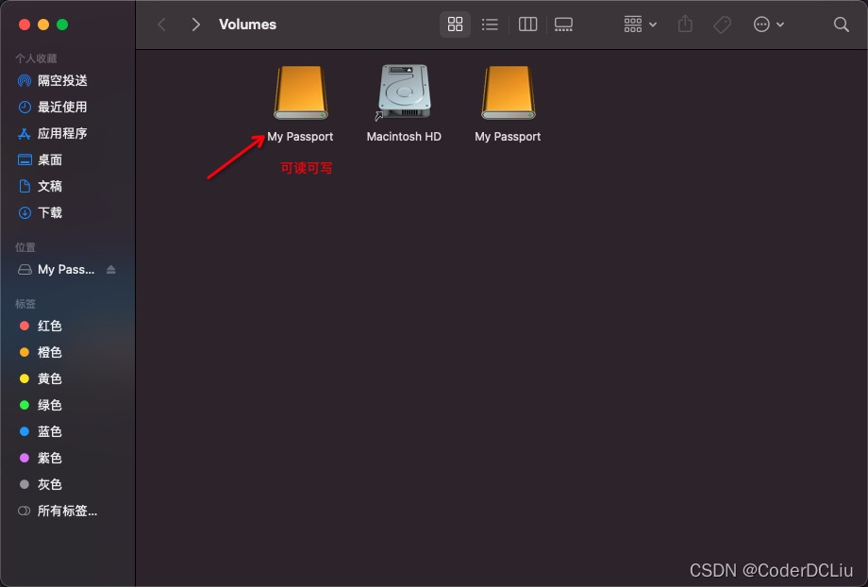Image resolution: width=868 pixels, height=587 pixels.
Task: Click the Share toolbar icon
Action: 685,25
